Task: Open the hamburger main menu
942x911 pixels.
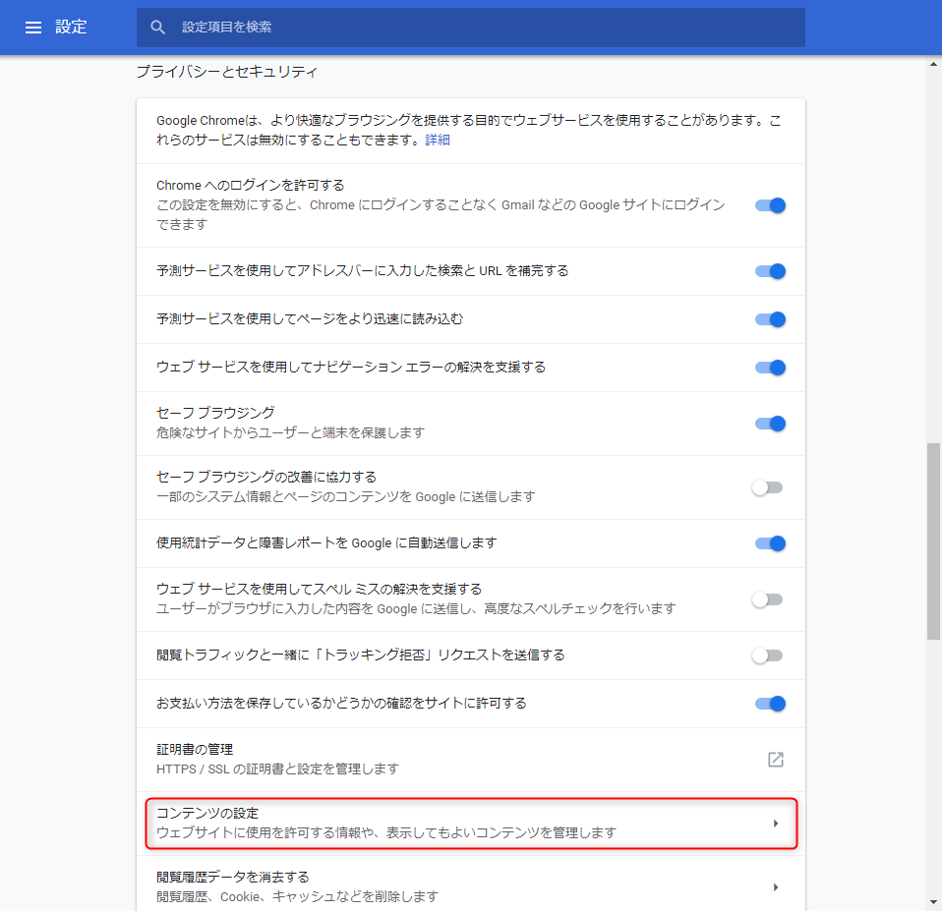Action: pyautogui.click(x=33, y=27)
